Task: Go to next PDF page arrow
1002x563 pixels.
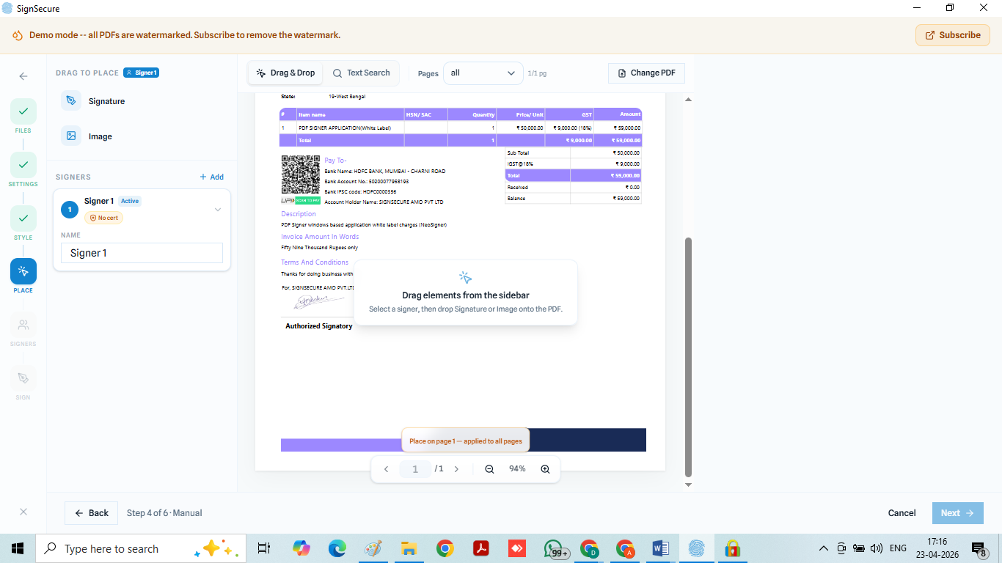Action: tap(456, 469)
